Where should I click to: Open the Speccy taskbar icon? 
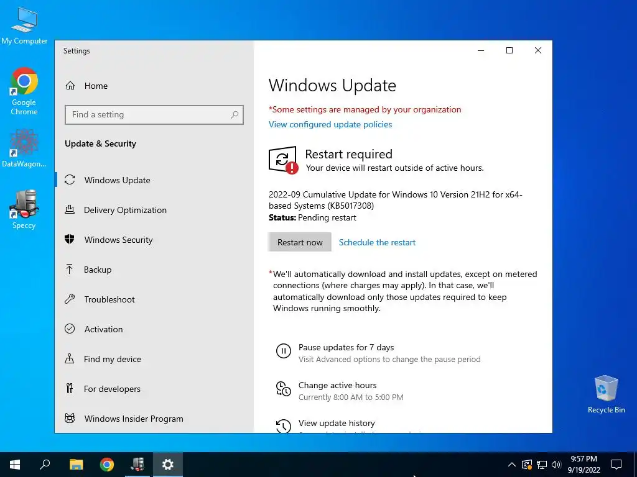point(137,465)
